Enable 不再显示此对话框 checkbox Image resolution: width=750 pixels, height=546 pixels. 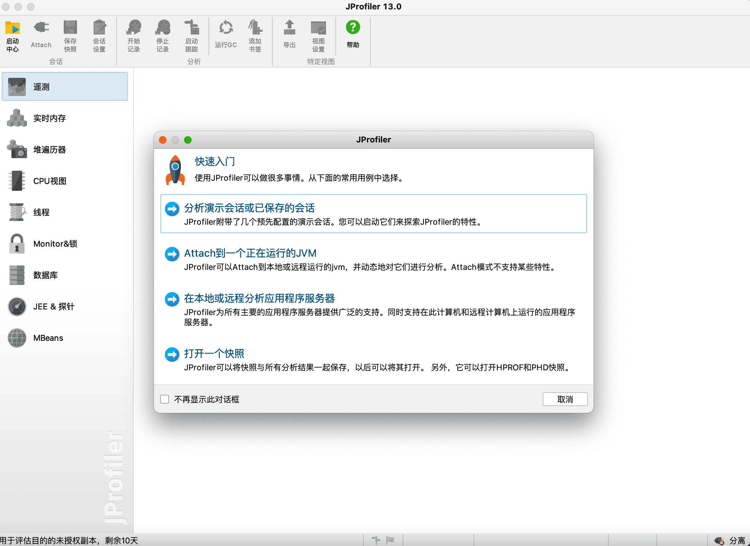tap(165, 399)
